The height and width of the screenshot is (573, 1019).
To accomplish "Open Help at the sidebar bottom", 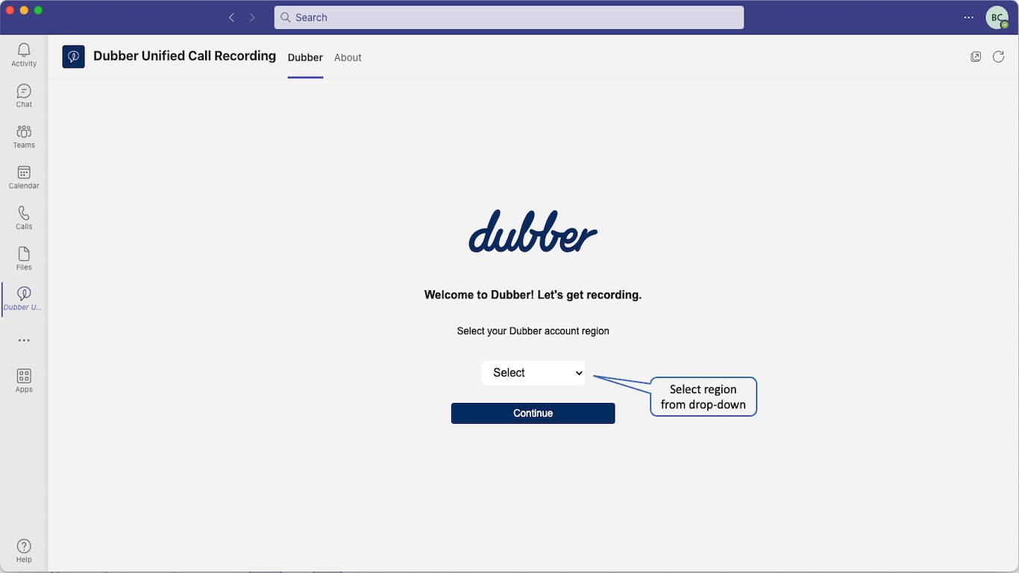I will tap(24, 551).
